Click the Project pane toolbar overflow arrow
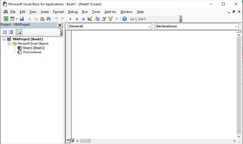This screenshot has width=243, height=144. click(61, 32)
